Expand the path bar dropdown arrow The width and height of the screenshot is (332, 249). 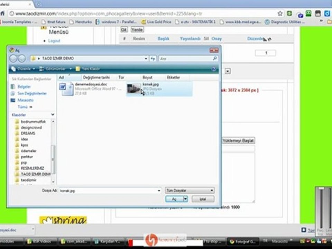click(x=146, y=58)
